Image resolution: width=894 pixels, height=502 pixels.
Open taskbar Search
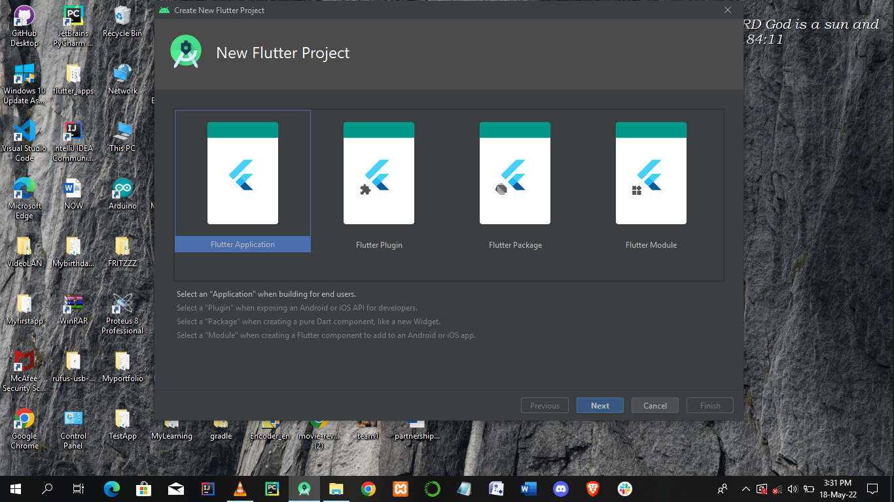47,488
